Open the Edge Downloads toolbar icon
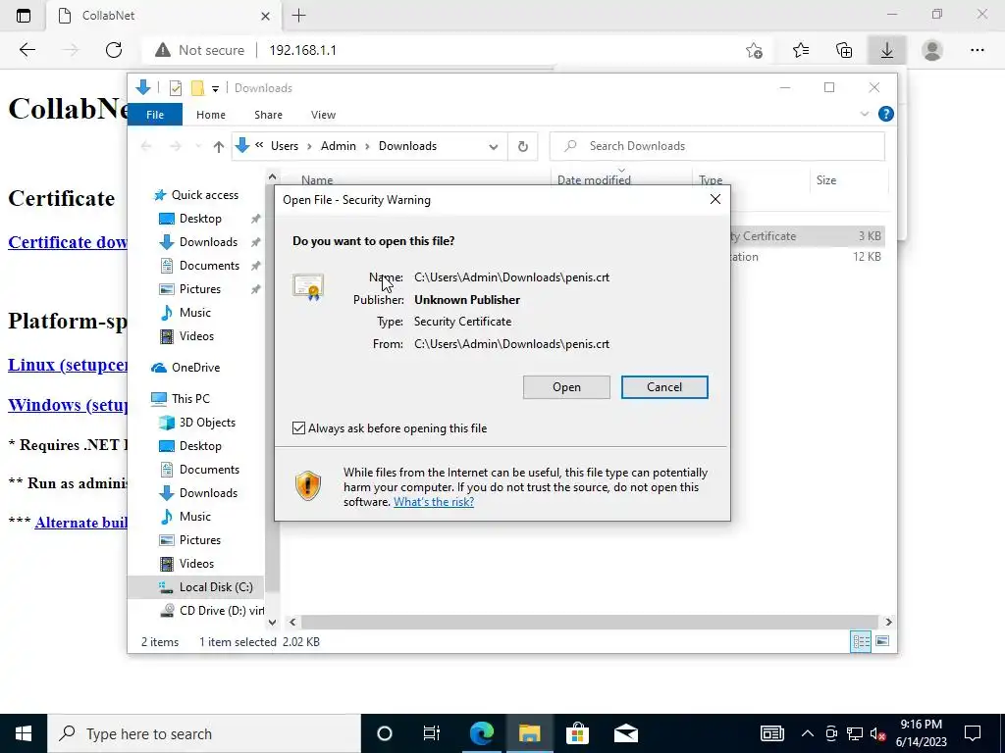Image resolution: width=1005 pixels, height=753 pixels. tap(887, 50)
